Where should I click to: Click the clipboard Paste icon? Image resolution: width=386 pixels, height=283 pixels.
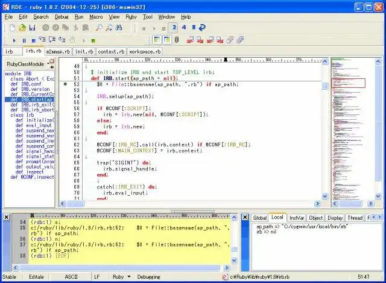point(86,28)
